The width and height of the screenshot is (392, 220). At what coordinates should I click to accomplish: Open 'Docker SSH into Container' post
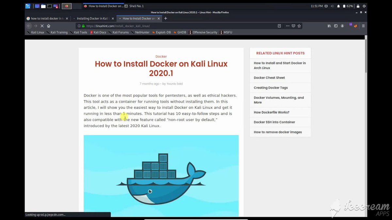pos(274,122)
